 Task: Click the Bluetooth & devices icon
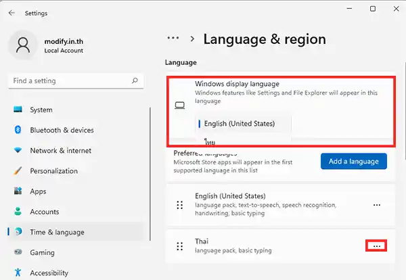[x=18, y=130]
